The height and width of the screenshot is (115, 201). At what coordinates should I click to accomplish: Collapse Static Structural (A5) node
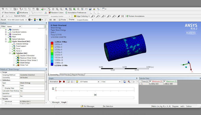click(6, 42)
